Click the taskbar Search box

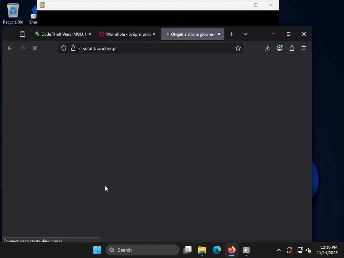(142, 250)
